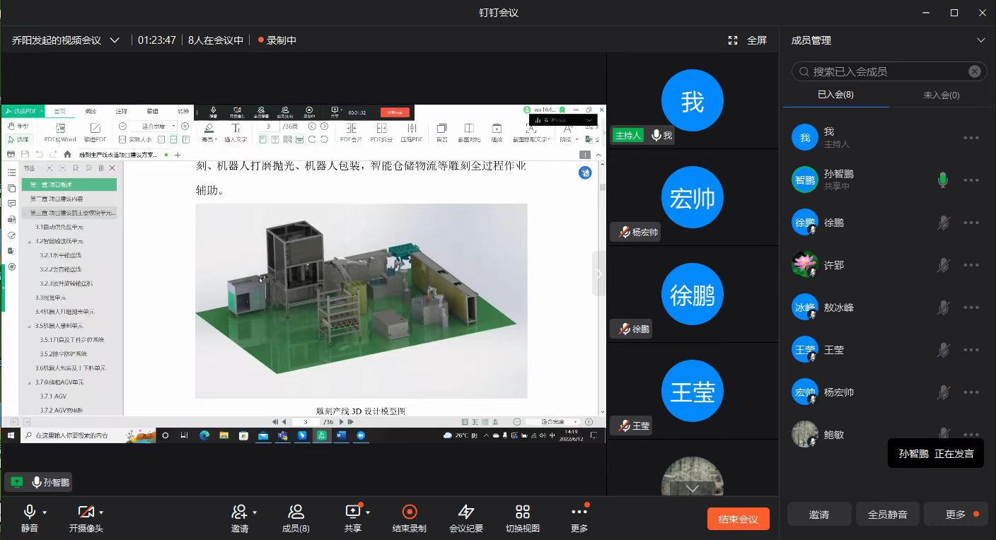This screenshot has width=996, height=540.
Task: Click the 全员静音 mute all button
Action: tap(887, 515)
